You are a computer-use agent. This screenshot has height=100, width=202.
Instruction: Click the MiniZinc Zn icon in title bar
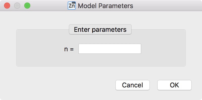(72, 6)
